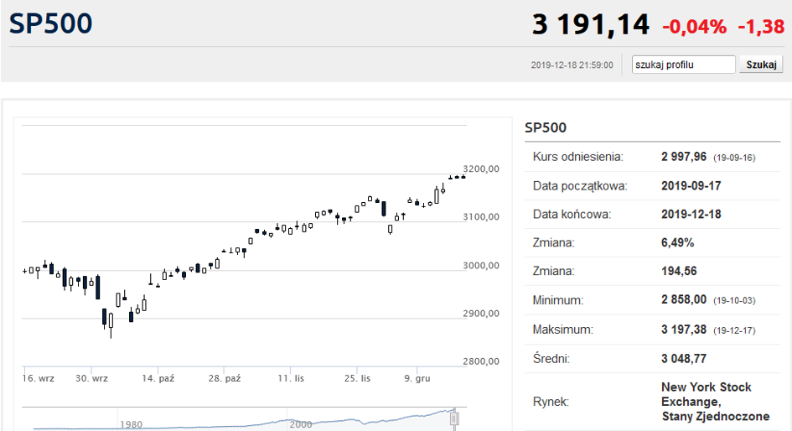
Task: Click the 3200,00 price axis label
Action: click(x=481, y=169)
